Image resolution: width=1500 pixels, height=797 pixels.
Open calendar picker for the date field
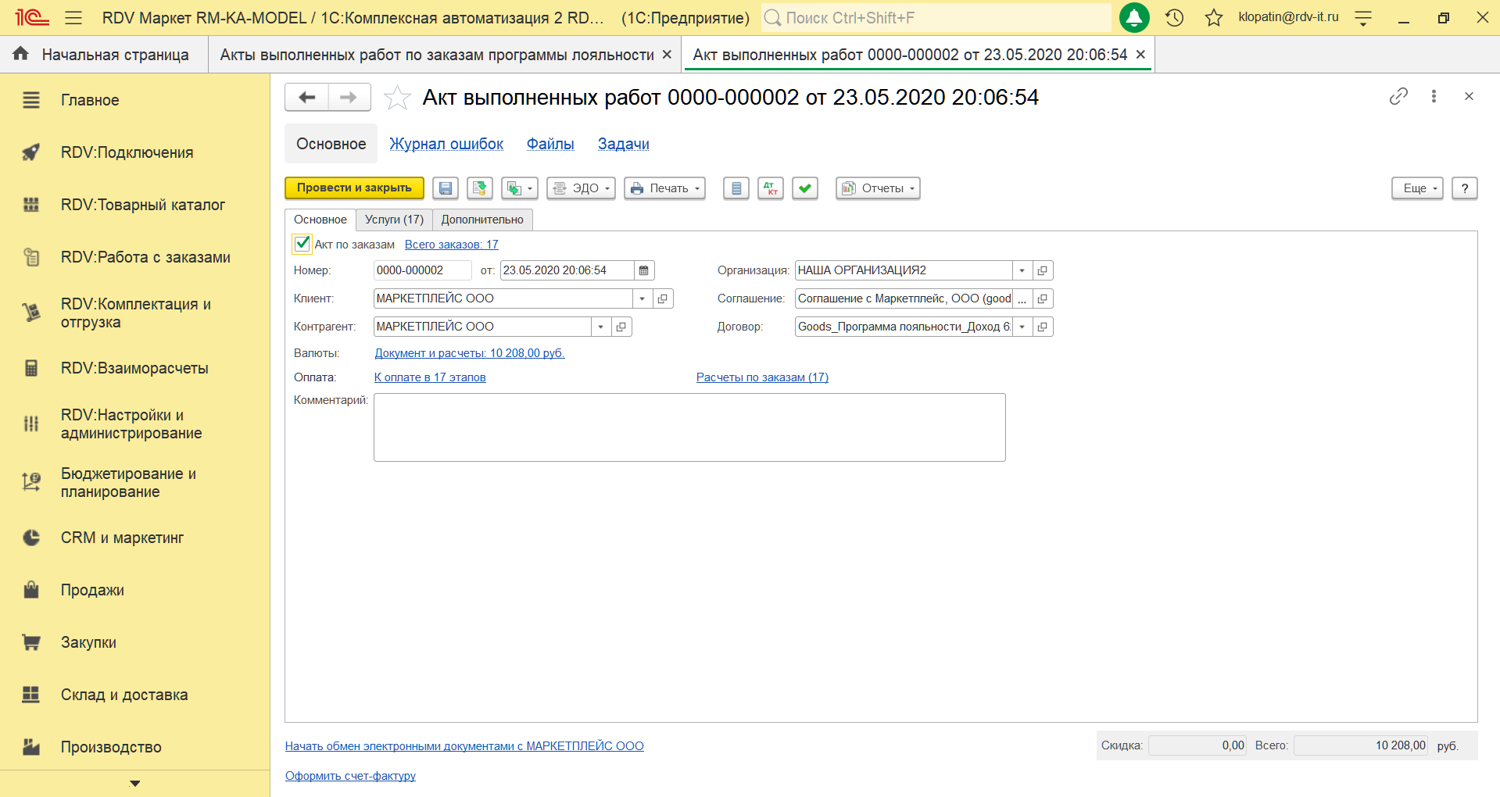click(644, 270)
